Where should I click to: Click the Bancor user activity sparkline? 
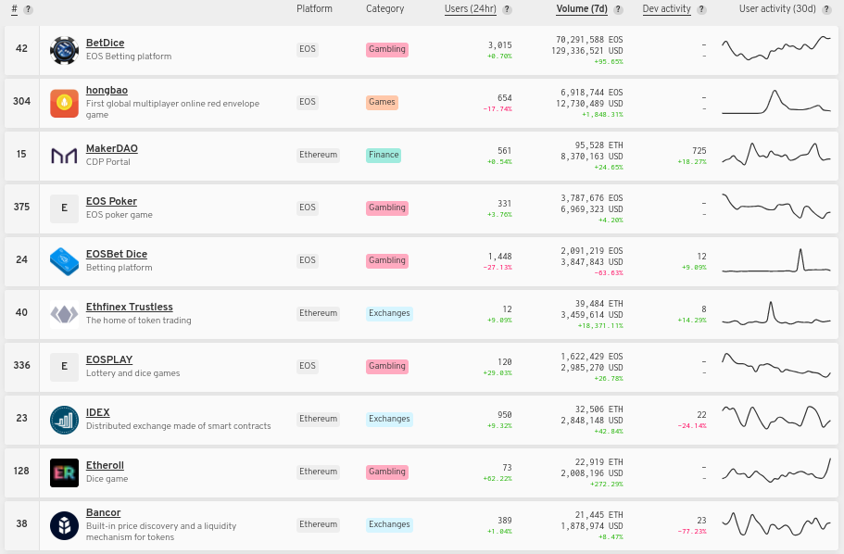(776, 523)
